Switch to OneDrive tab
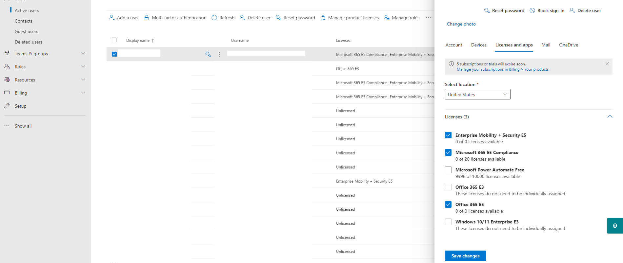The height and width of the screenshot is (263, 623). (x=569, y=45)
